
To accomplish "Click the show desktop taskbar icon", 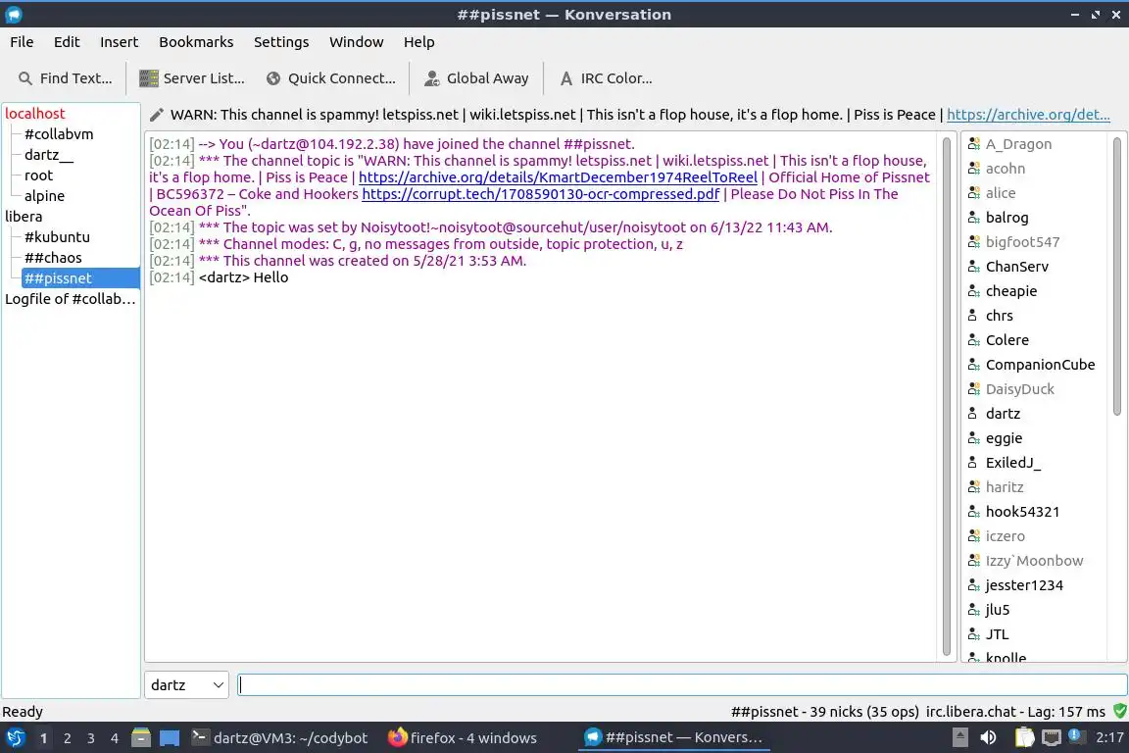I will [x=170, y=738].
